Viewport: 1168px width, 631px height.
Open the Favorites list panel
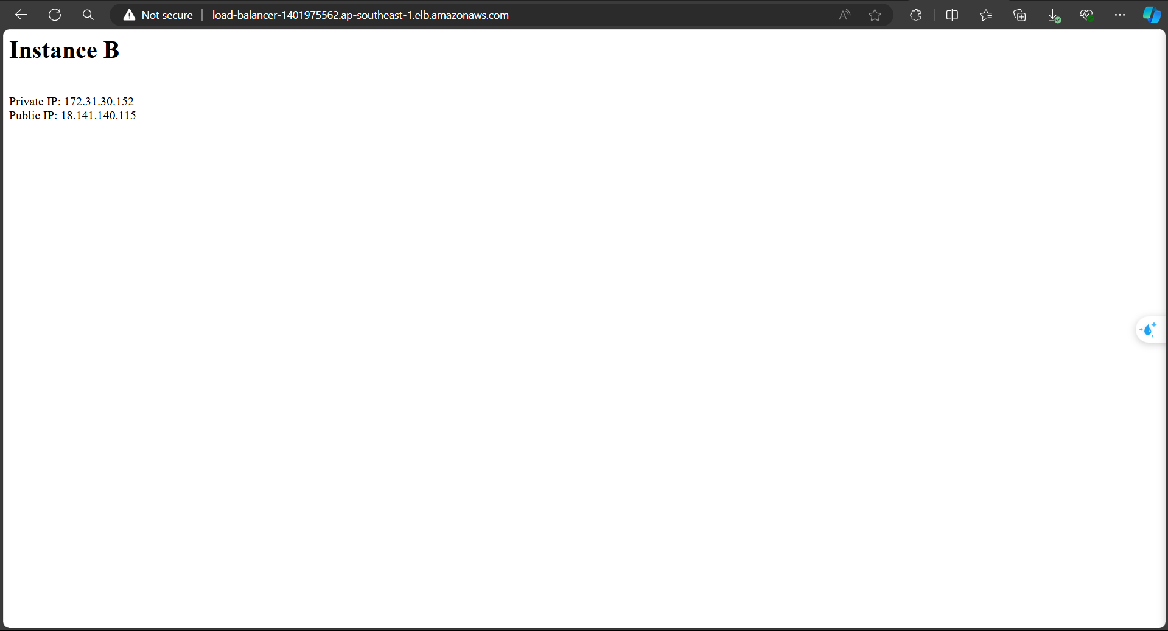[986, 15]
